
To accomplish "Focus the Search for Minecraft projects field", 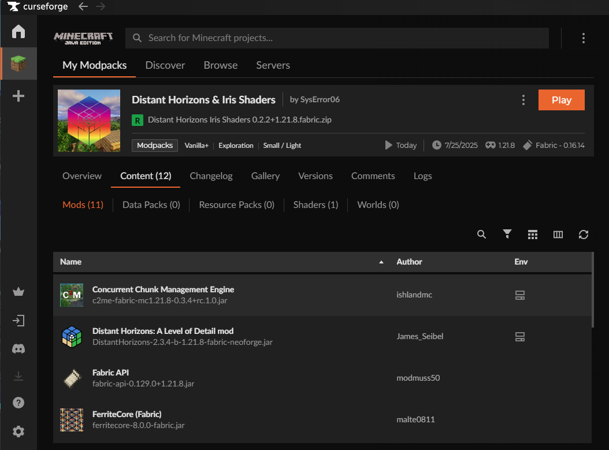I will (x=337, y=38).
